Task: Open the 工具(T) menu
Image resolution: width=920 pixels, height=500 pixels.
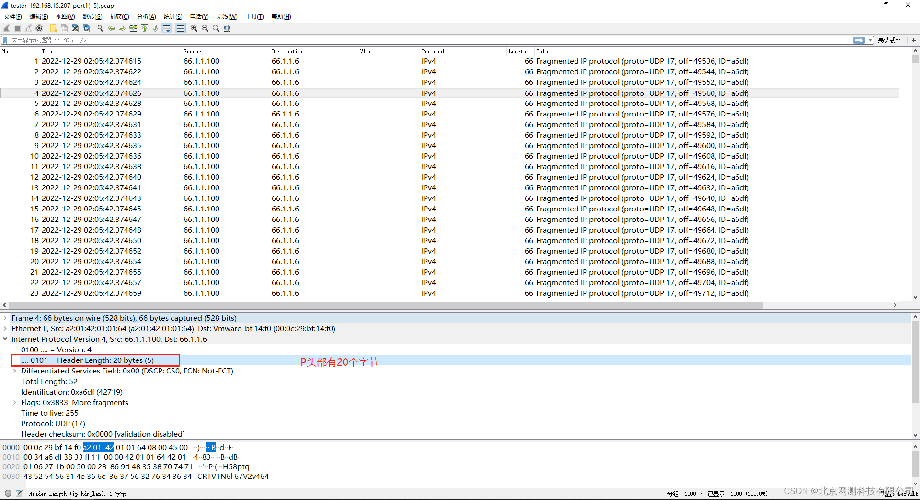Action: click(254, 17)
